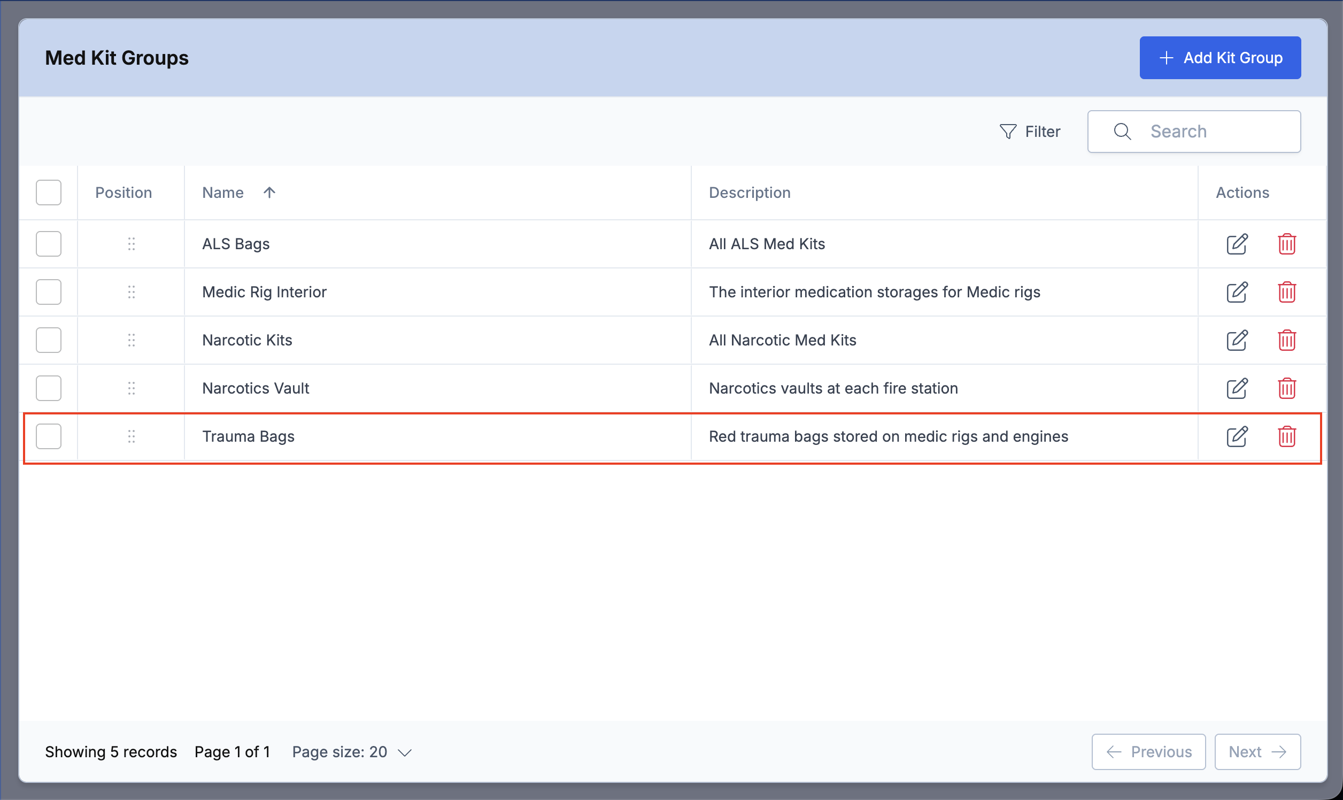The image size is (1343, 800).
Task: Tick the select-all checkbox in header
Action: (49, 193)
